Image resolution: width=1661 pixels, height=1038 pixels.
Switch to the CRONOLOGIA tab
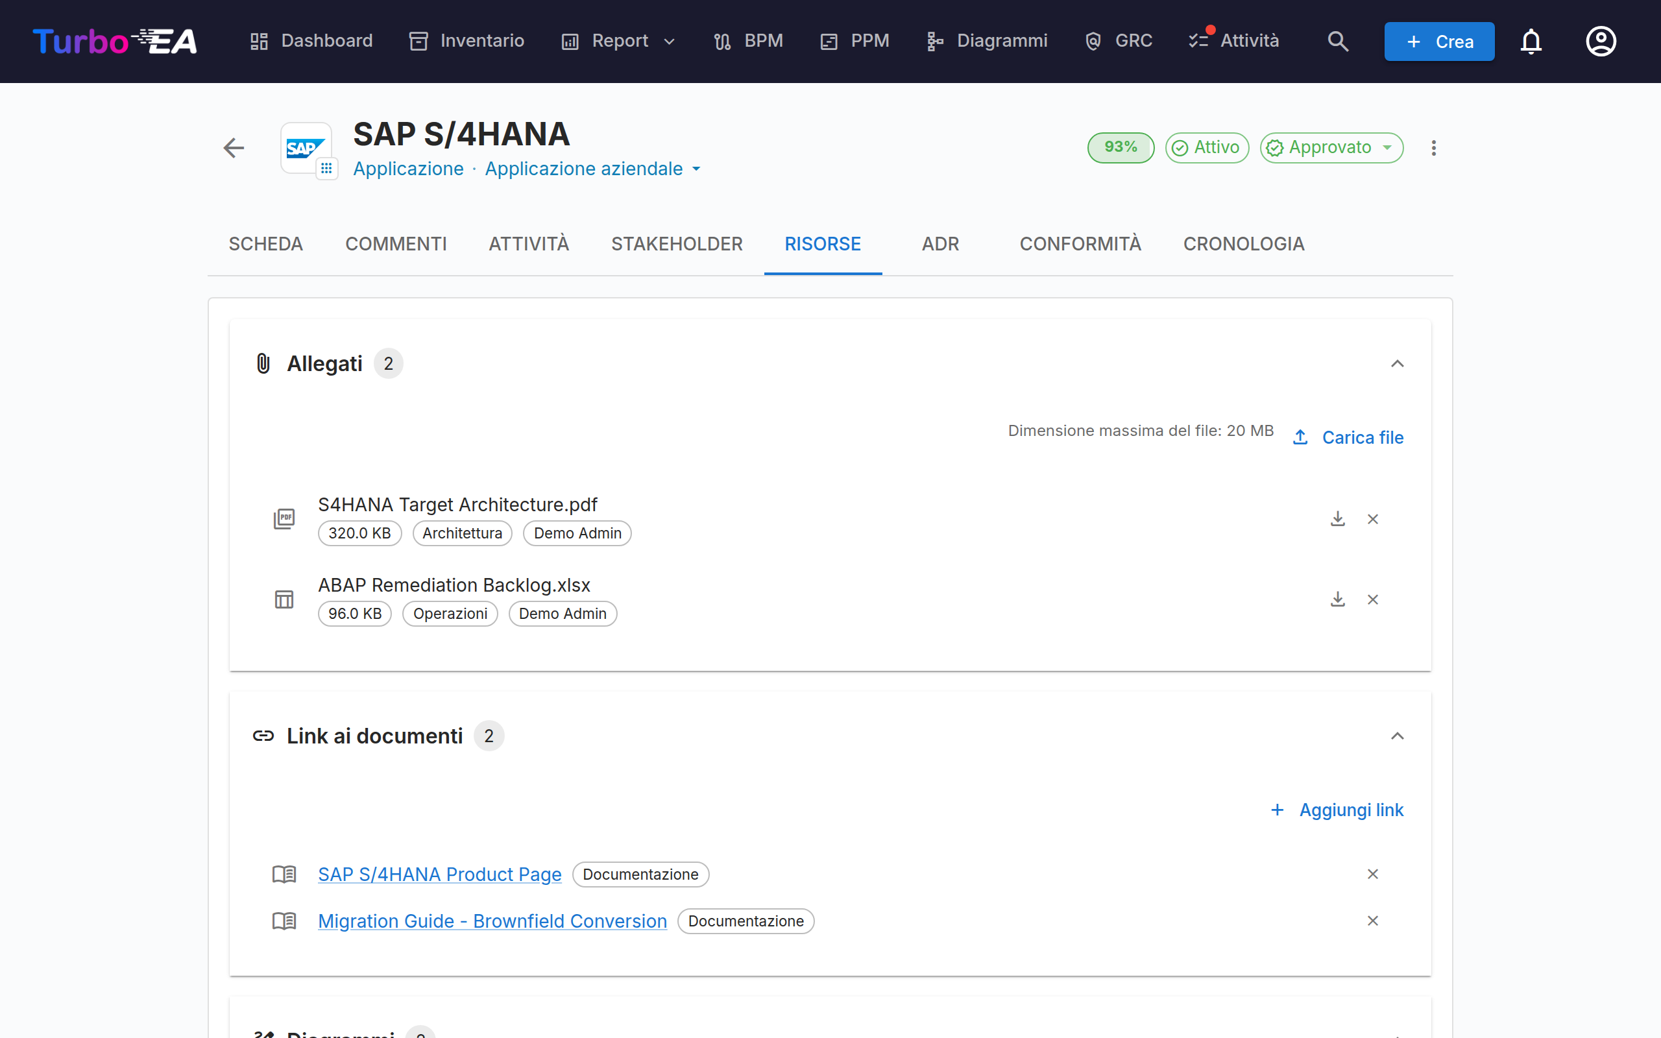pos(1244,244)
